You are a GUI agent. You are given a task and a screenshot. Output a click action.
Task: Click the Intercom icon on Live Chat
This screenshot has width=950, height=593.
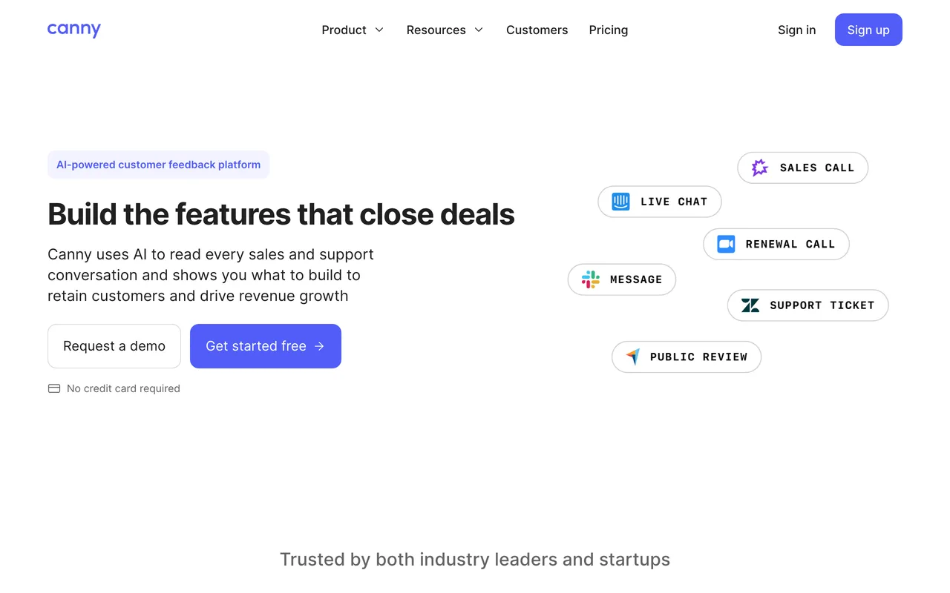(621, 202)
